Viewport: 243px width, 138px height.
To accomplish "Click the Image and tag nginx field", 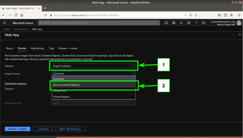I will tap(93, 103).
